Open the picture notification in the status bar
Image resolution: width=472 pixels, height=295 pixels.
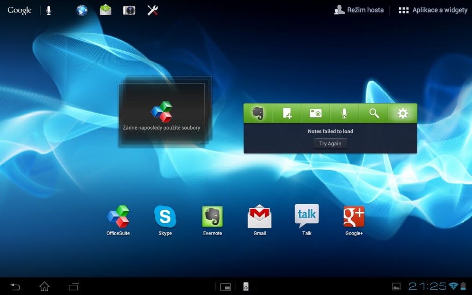point(396,287)
